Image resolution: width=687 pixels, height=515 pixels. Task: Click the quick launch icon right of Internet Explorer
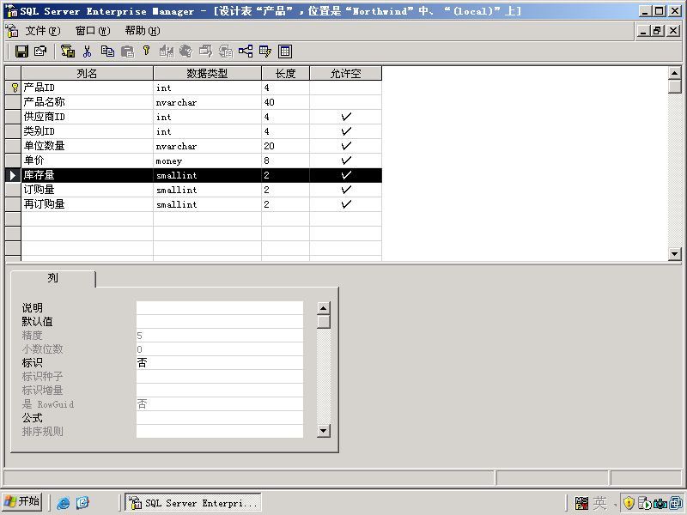82,502
